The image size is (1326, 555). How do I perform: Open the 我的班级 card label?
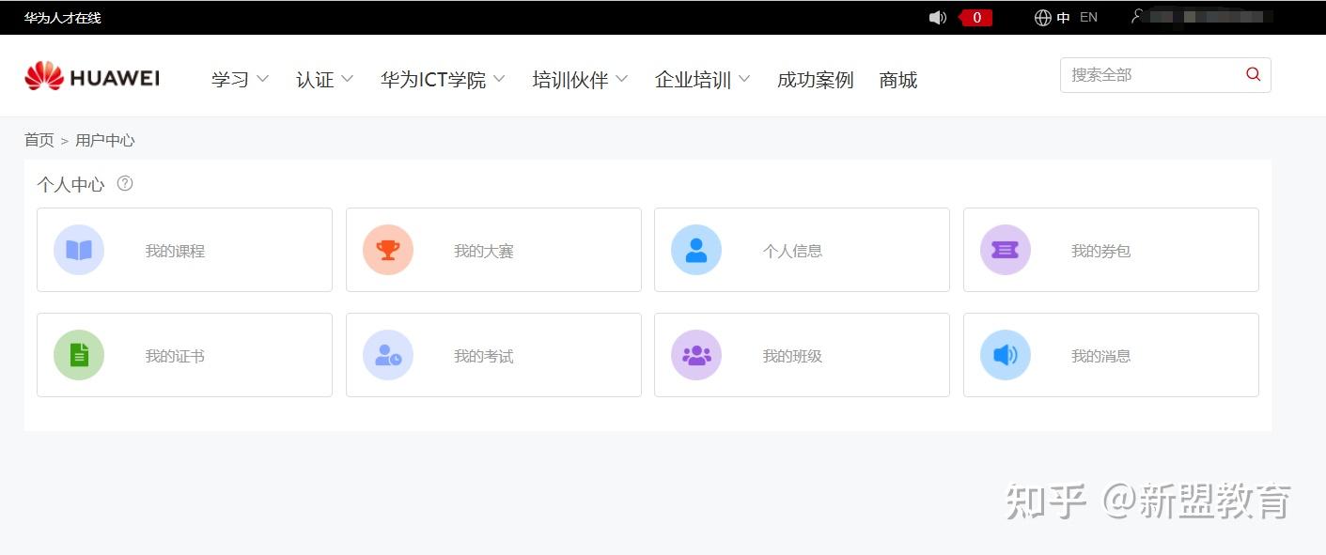pyautogui.click(x=792, y=356)
